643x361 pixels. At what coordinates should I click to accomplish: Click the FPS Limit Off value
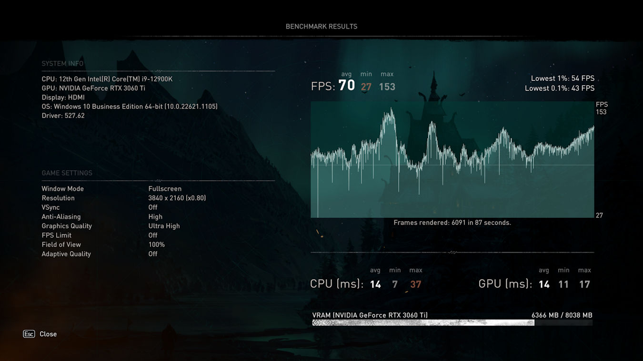click(x=153, y=235)
